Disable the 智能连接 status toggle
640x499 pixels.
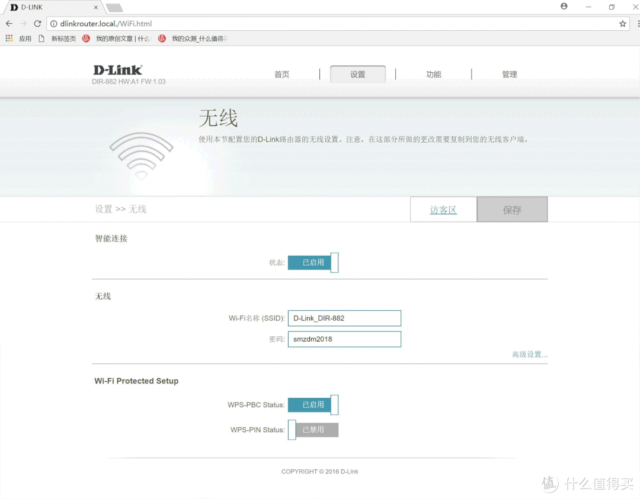[x=313, y=262]
